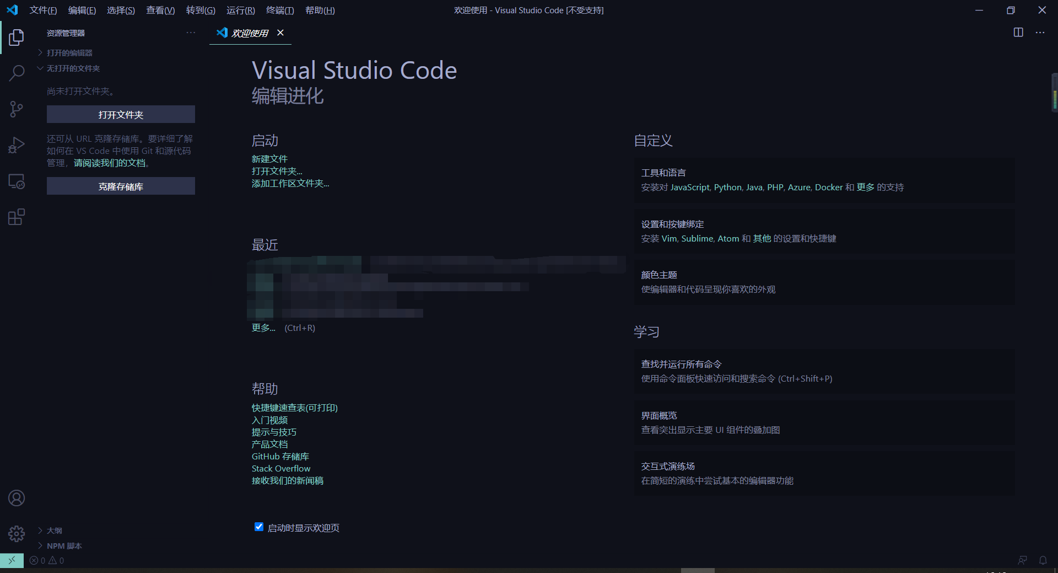Click the notifications bell in status bar

1043,560
